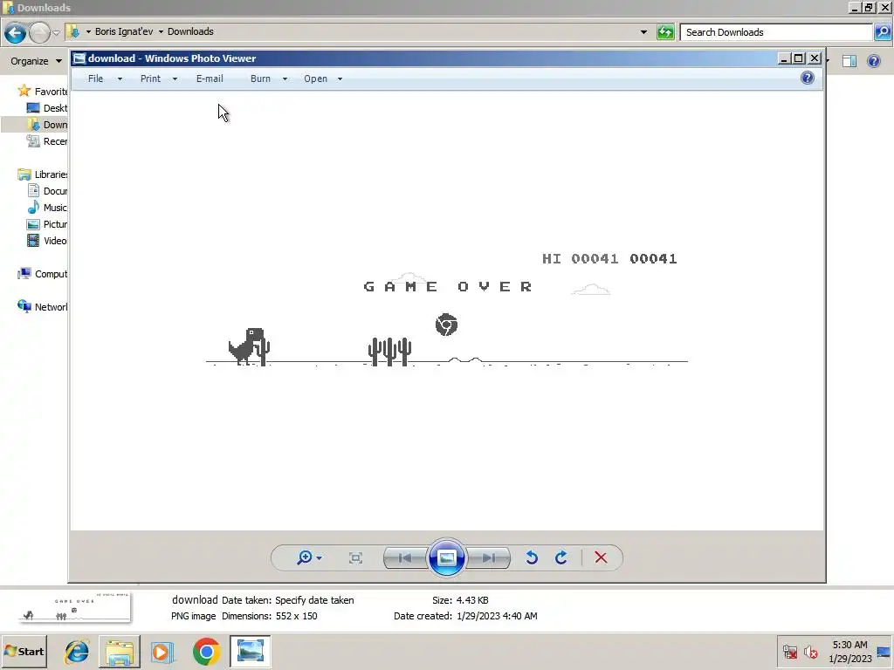The width and height of the screenshot is (894, 670).
Task: Select Libraries in the navigation pane
Action: (43, 174)
